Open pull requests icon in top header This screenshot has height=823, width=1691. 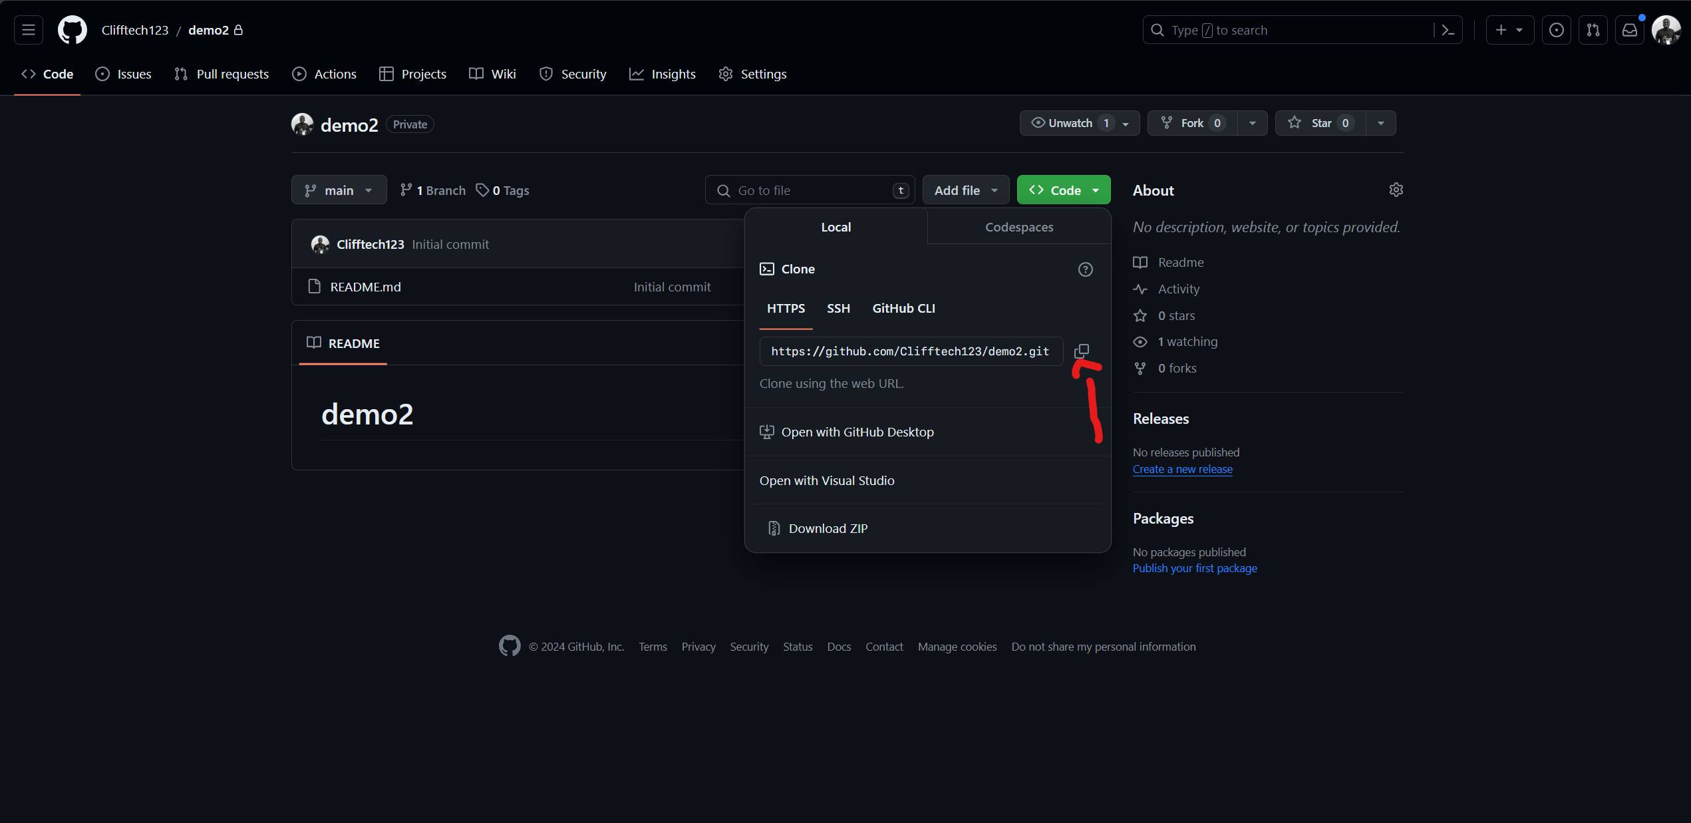(1593, 30)
